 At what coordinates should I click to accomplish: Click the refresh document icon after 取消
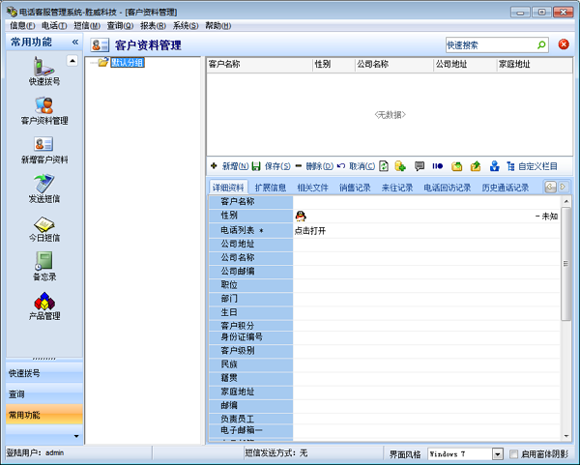(x=384, y=166)
